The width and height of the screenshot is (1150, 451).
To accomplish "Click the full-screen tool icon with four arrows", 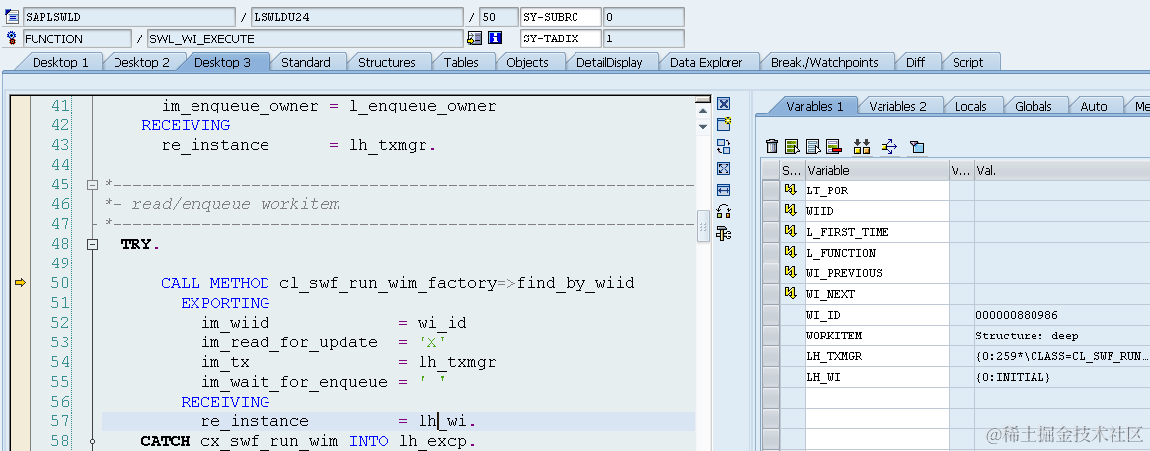I will [x=724, y=168].
